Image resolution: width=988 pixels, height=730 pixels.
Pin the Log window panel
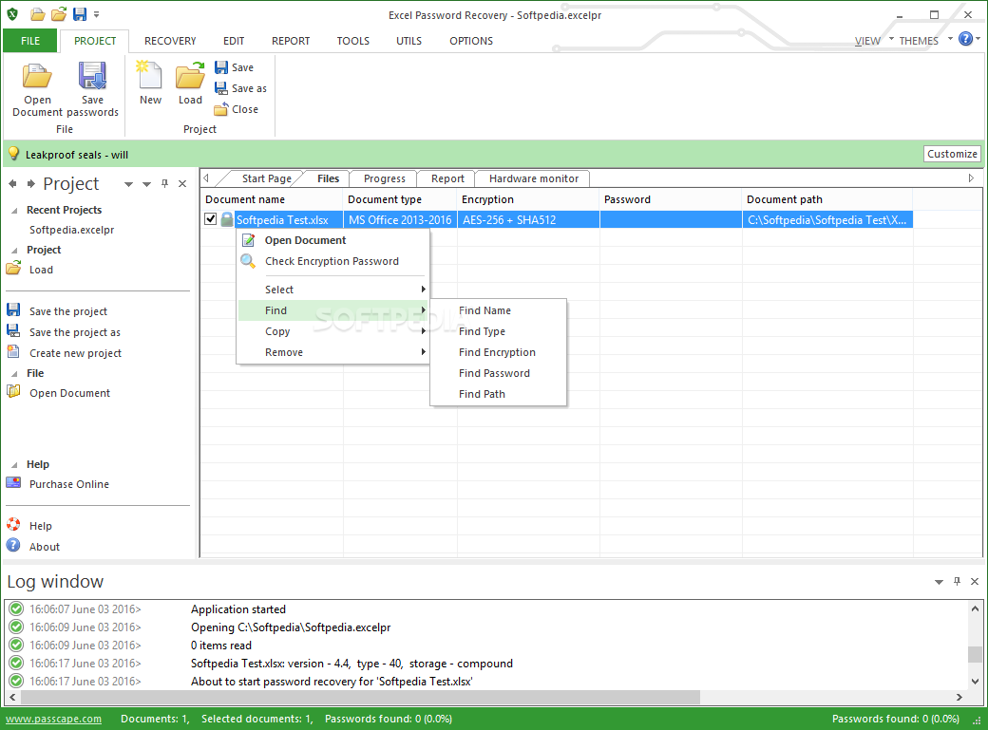click(x=958, y=581)
